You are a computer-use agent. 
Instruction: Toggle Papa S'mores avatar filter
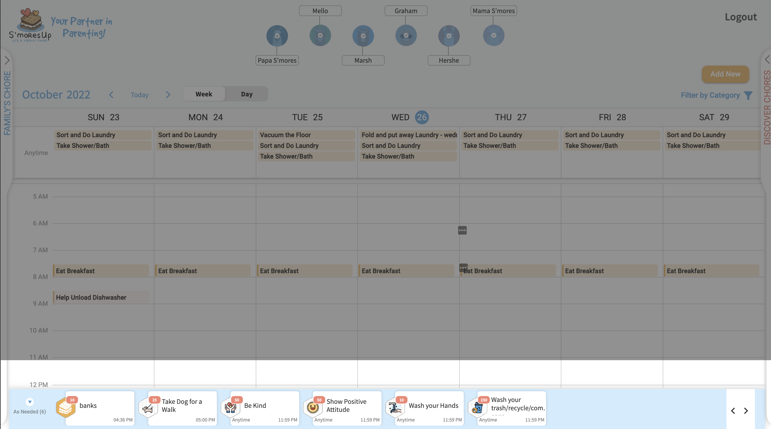point(277,36)
